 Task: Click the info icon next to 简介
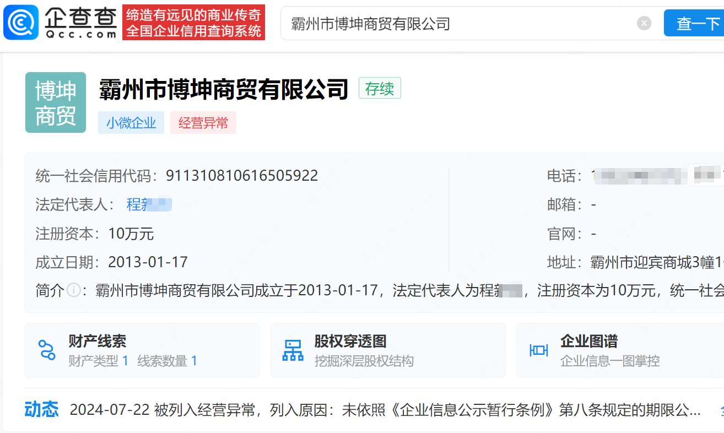click(74, 290)
